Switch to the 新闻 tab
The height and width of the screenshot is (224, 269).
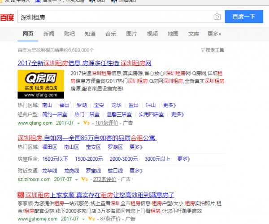49,34
